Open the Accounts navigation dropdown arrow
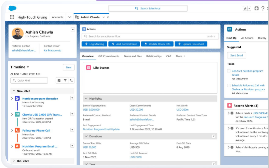Screen dimensions: 269x168 tap(70, 17)
